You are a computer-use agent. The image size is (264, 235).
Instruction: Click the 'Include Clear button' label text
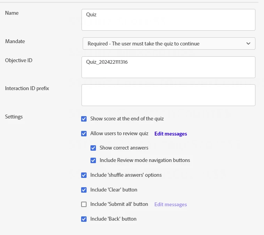tap(113, 190)
